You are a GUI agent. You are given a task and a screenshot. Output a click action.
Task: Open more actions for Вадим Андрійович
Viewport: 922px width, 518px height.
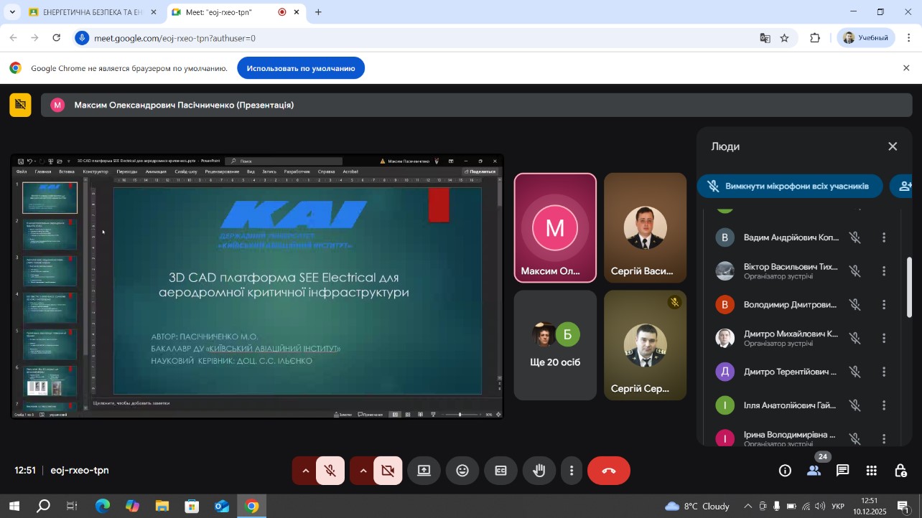tap(884, 237)
